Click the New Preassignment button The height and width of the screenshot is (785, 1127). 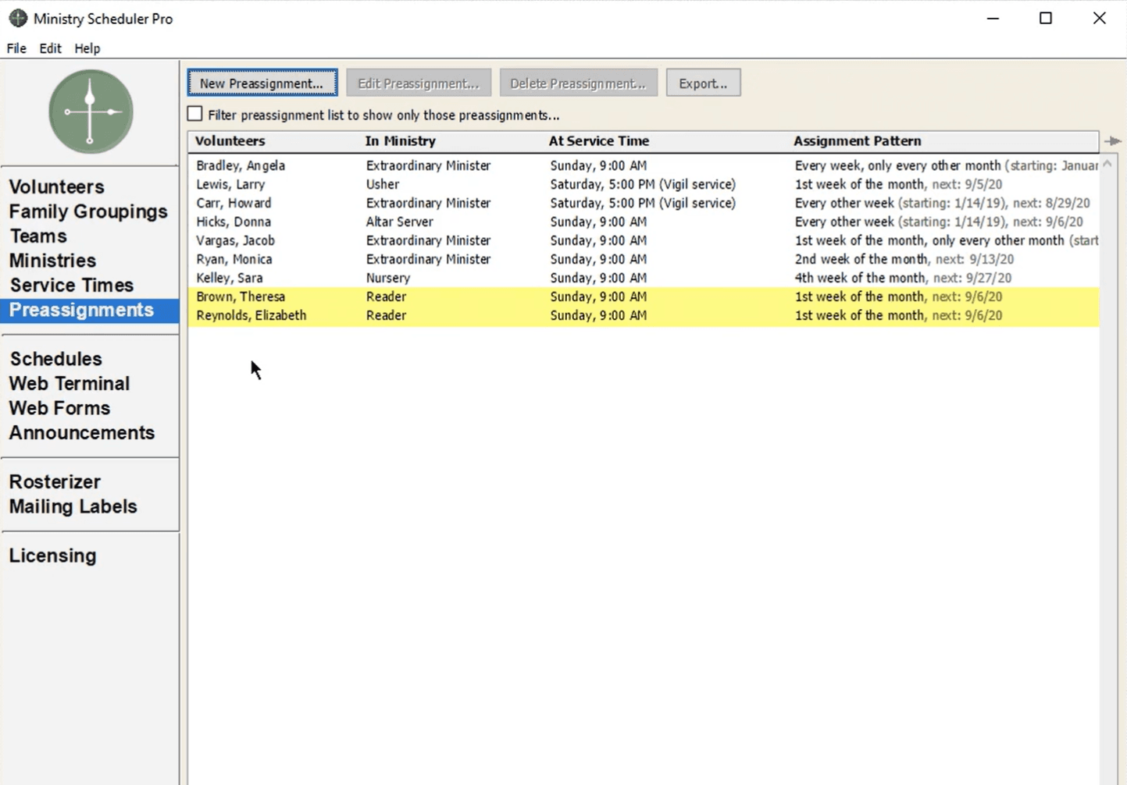click(x=262, y=83)
